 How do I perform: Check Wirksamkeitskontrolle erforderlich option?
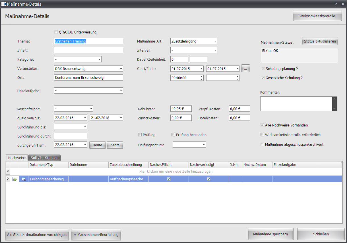coord(262,135)
